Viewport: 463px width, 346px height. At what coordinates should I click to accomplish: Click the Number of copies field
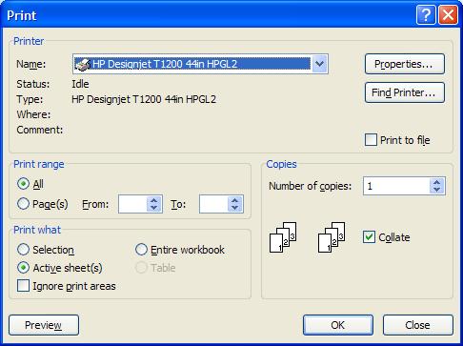[x=396, y=186]
